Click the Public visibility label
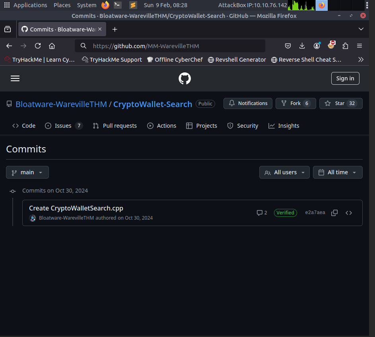375x337 pixels. [x=205, y=103]
